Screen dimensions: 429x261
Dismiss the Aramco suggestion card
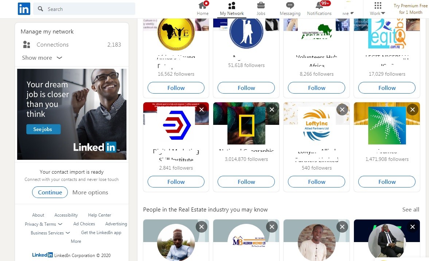pyautogui.click(x=412, y=109)
